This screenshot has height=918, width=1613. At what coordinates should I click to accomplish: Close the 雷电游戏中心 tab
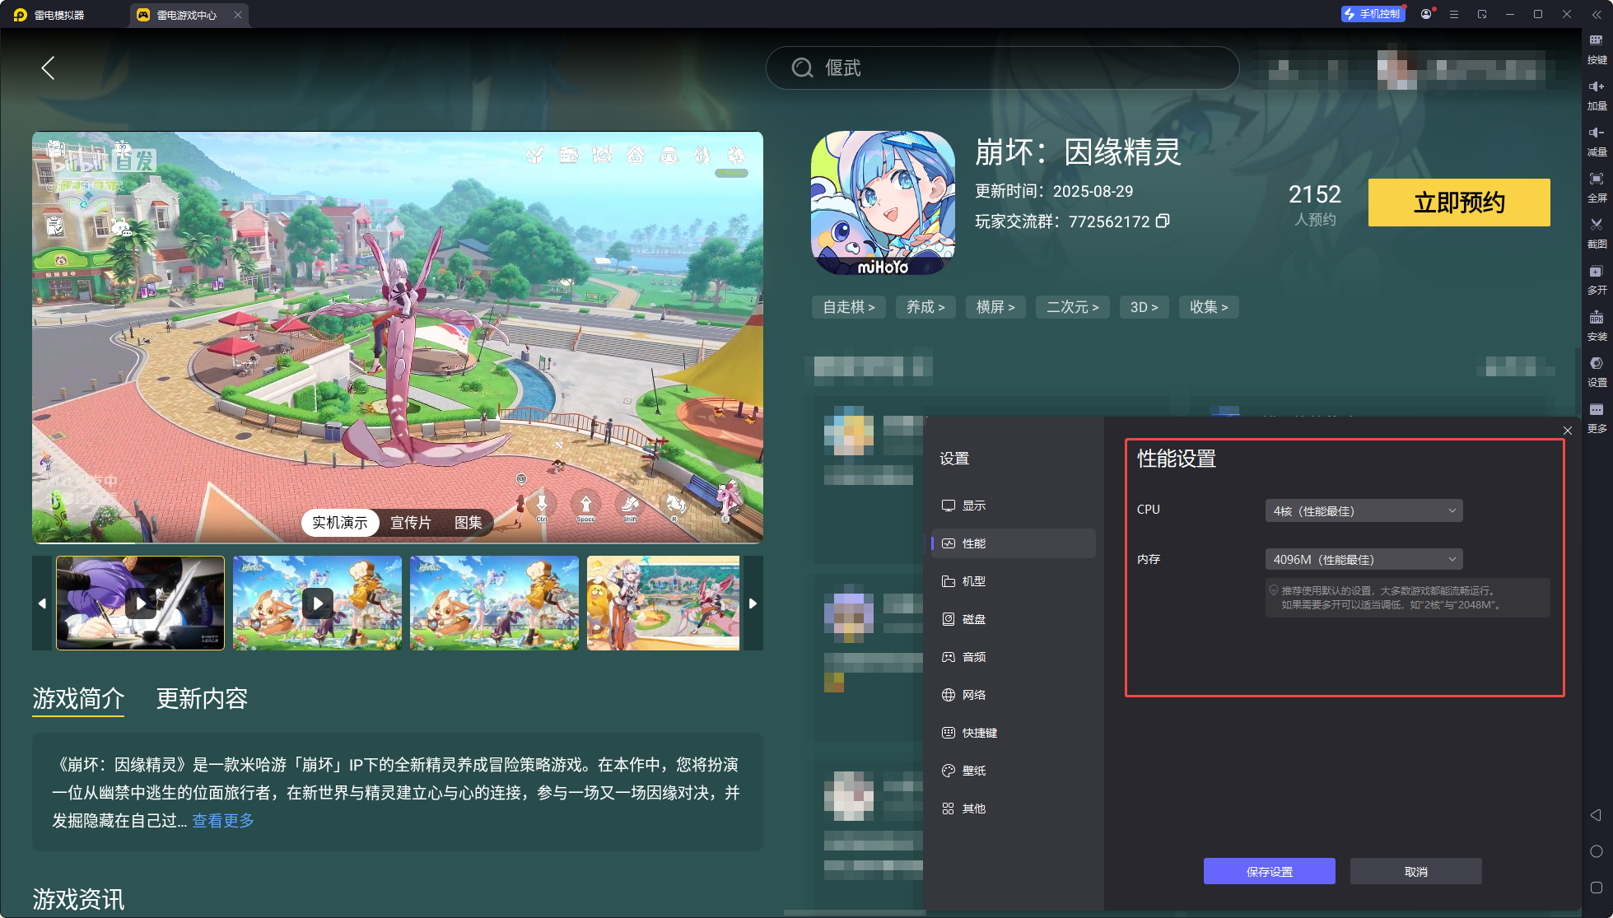(x=237, y=15)
